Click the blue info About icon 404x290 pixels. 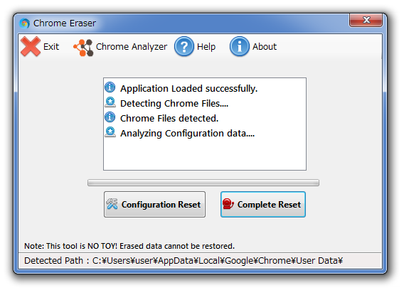pyautogui.click(x=240, y=47)
